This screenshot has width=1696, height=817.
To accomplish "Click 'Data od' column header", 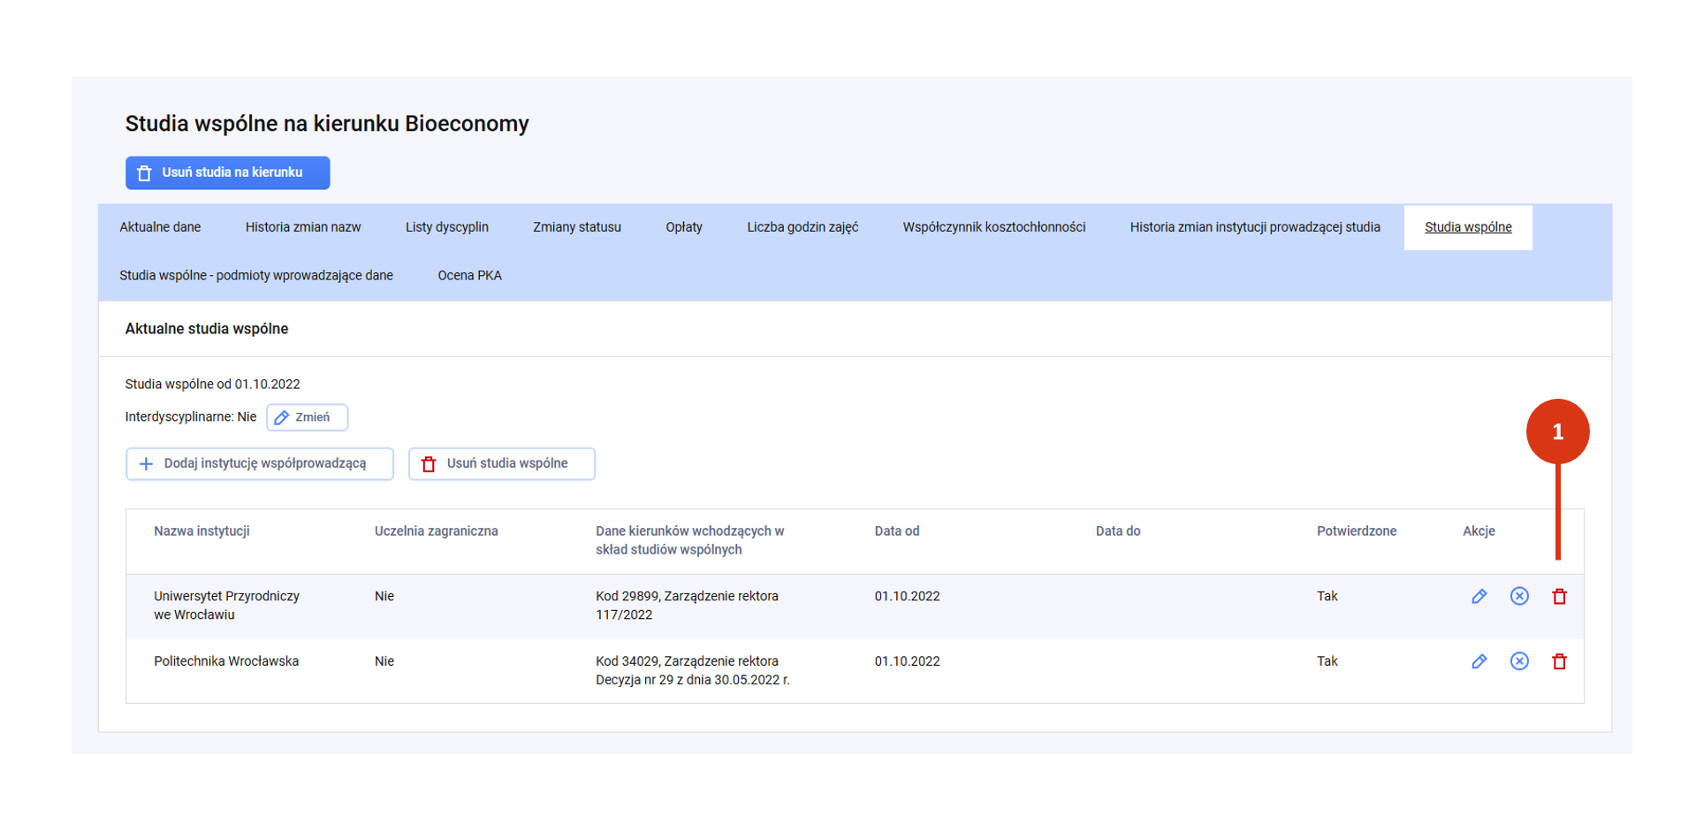I will click(x=897, y=531).
